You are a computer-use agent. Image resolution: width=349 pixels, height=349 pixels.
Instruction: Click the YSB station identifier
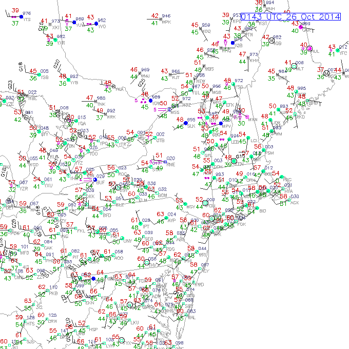pyautogui.click(x=44, y=77)
